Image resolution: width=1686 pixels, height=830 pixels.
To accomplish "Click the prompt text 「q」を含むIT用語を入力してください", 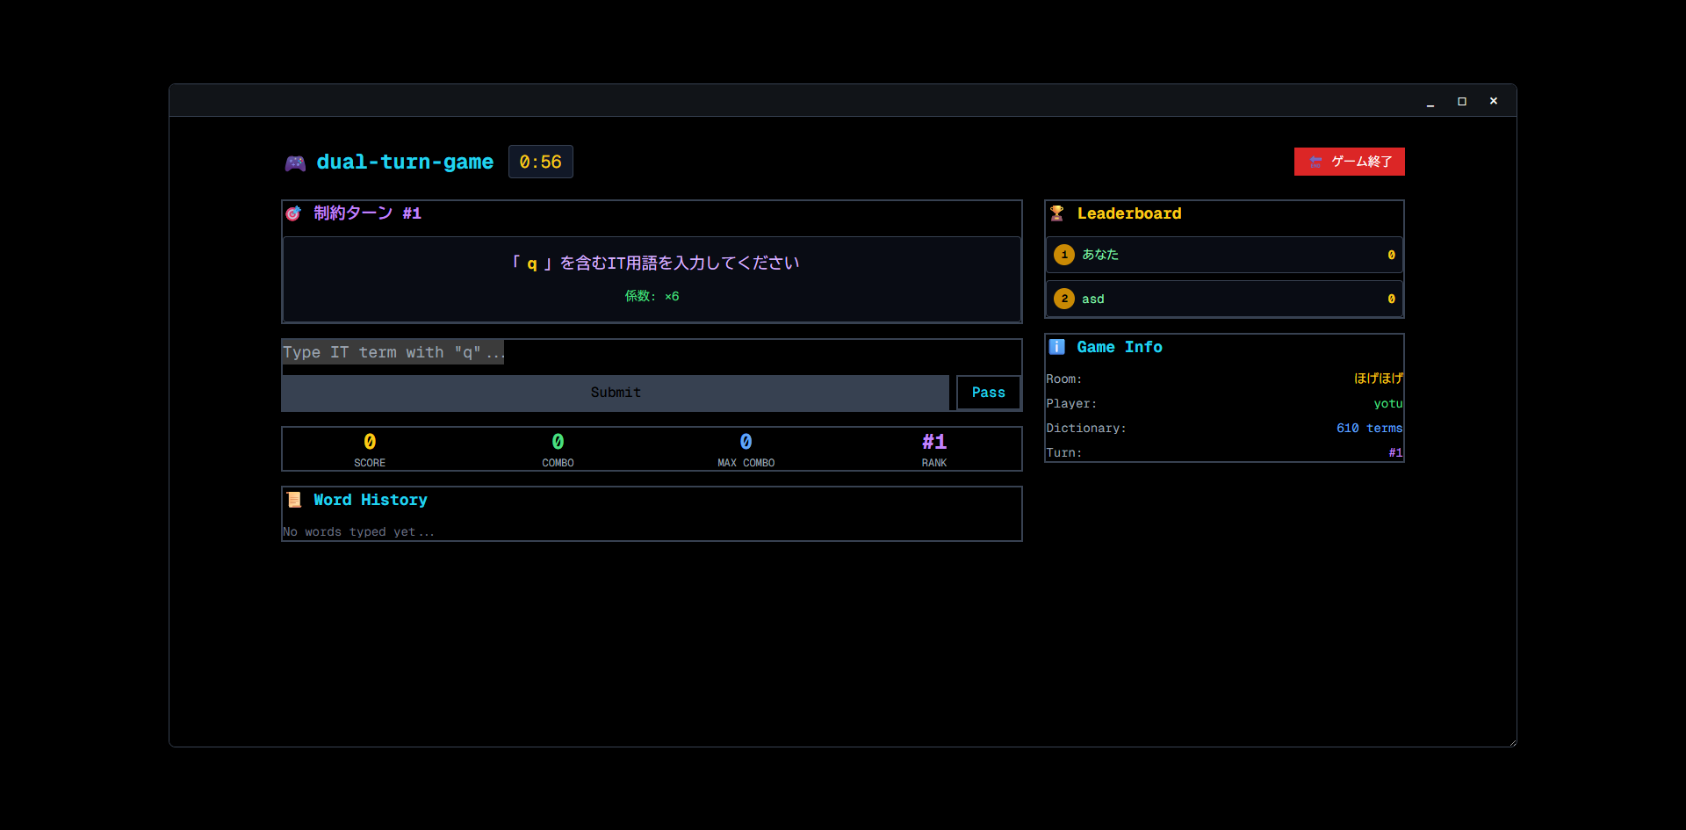I will (655, 263).
